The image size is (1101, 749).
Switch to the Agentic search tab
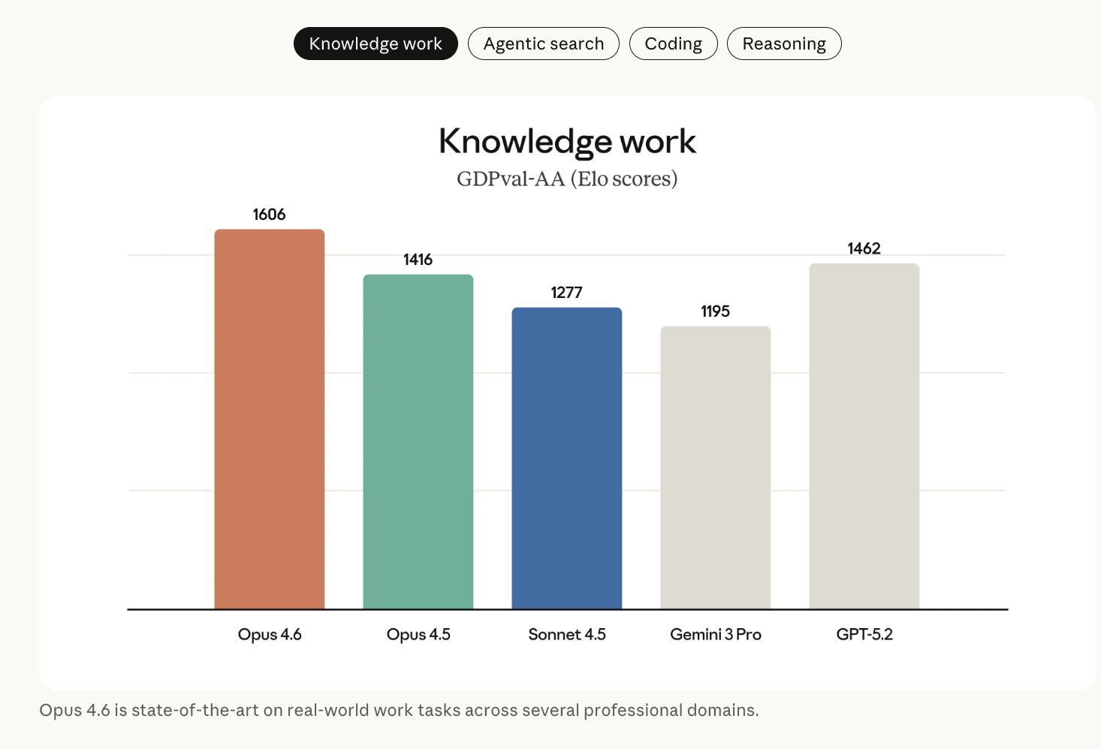tap(543, 44)
